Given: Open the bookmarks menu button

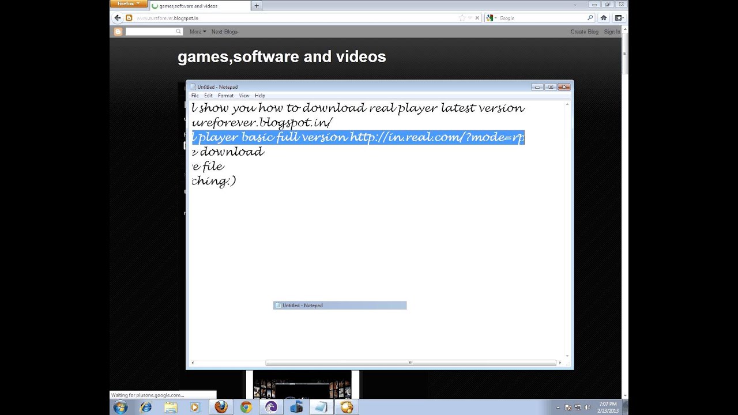Looking at the screenshot, I should [x=618, y=18].
